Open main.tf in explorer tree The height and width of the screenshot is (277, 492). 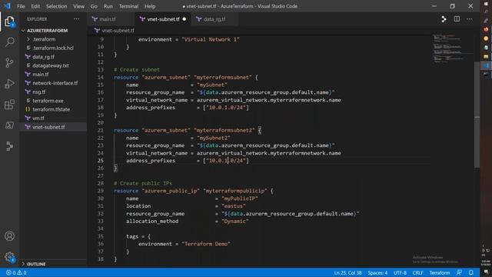[53, 75]
